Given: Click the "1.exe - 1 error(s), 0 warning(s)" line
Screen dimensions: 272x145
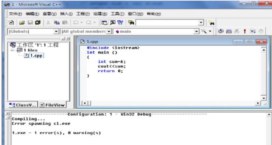Looking at the screenshot, I should click(x=56, y=133).
